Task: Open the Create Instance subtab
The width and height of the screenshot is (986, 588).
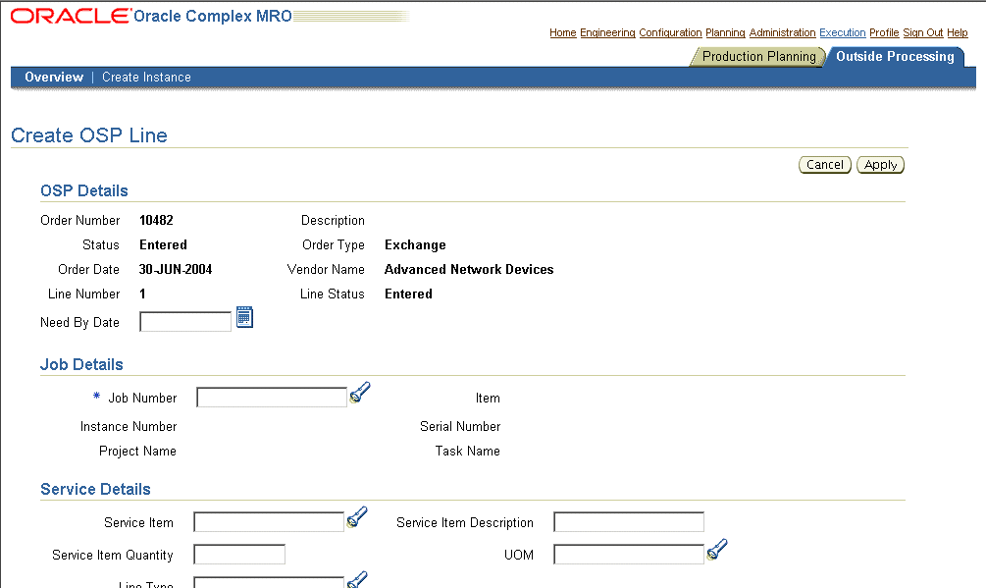Action: coord(146,78)
